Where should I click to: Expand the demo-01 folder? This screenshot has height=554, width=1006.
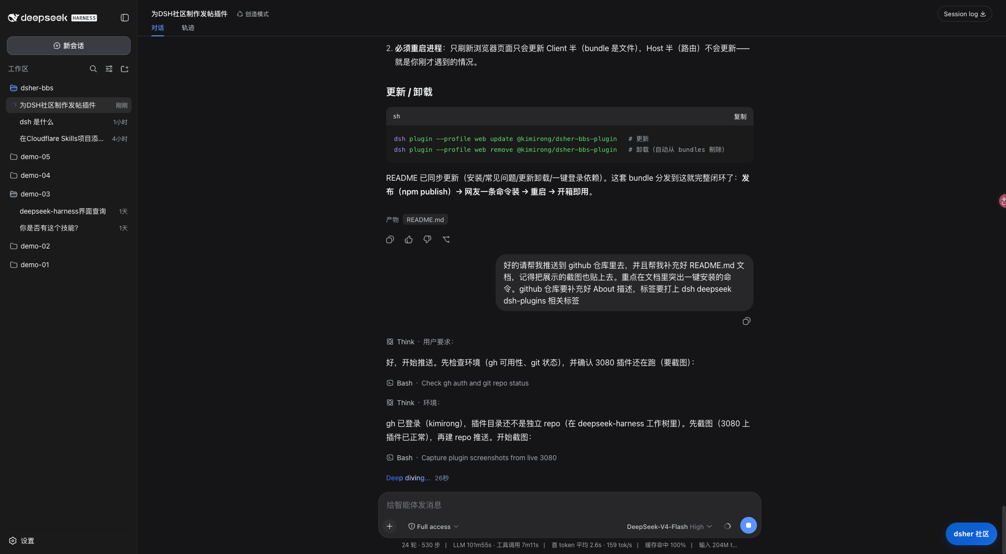[69, 265]
